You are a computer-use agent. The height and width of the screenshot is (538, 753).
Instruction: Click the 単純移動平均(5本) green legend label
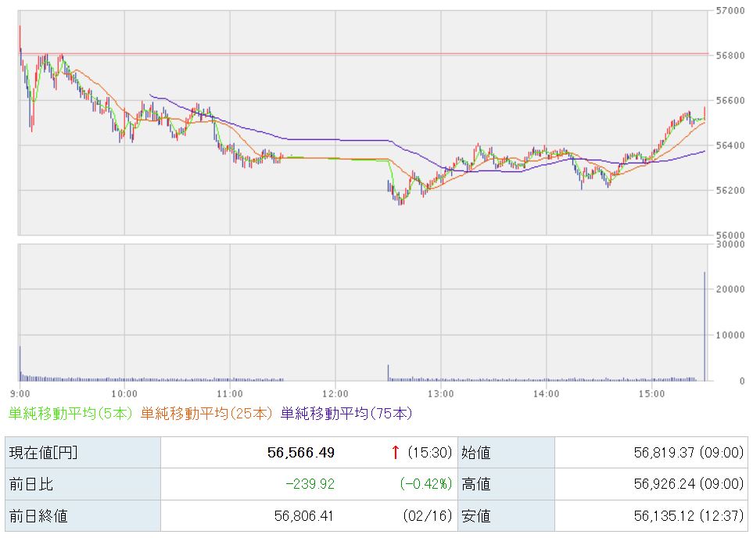[71, 413]
